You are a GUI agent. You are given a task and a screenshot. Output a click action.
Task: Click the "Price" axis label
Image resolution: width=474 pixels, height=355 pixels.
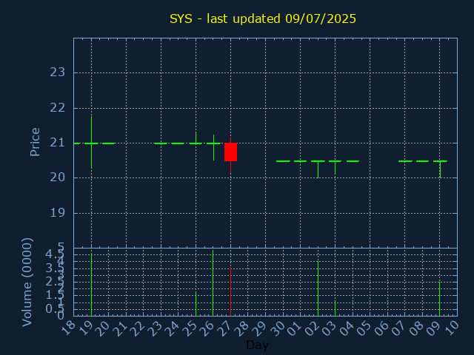(35, 142)
